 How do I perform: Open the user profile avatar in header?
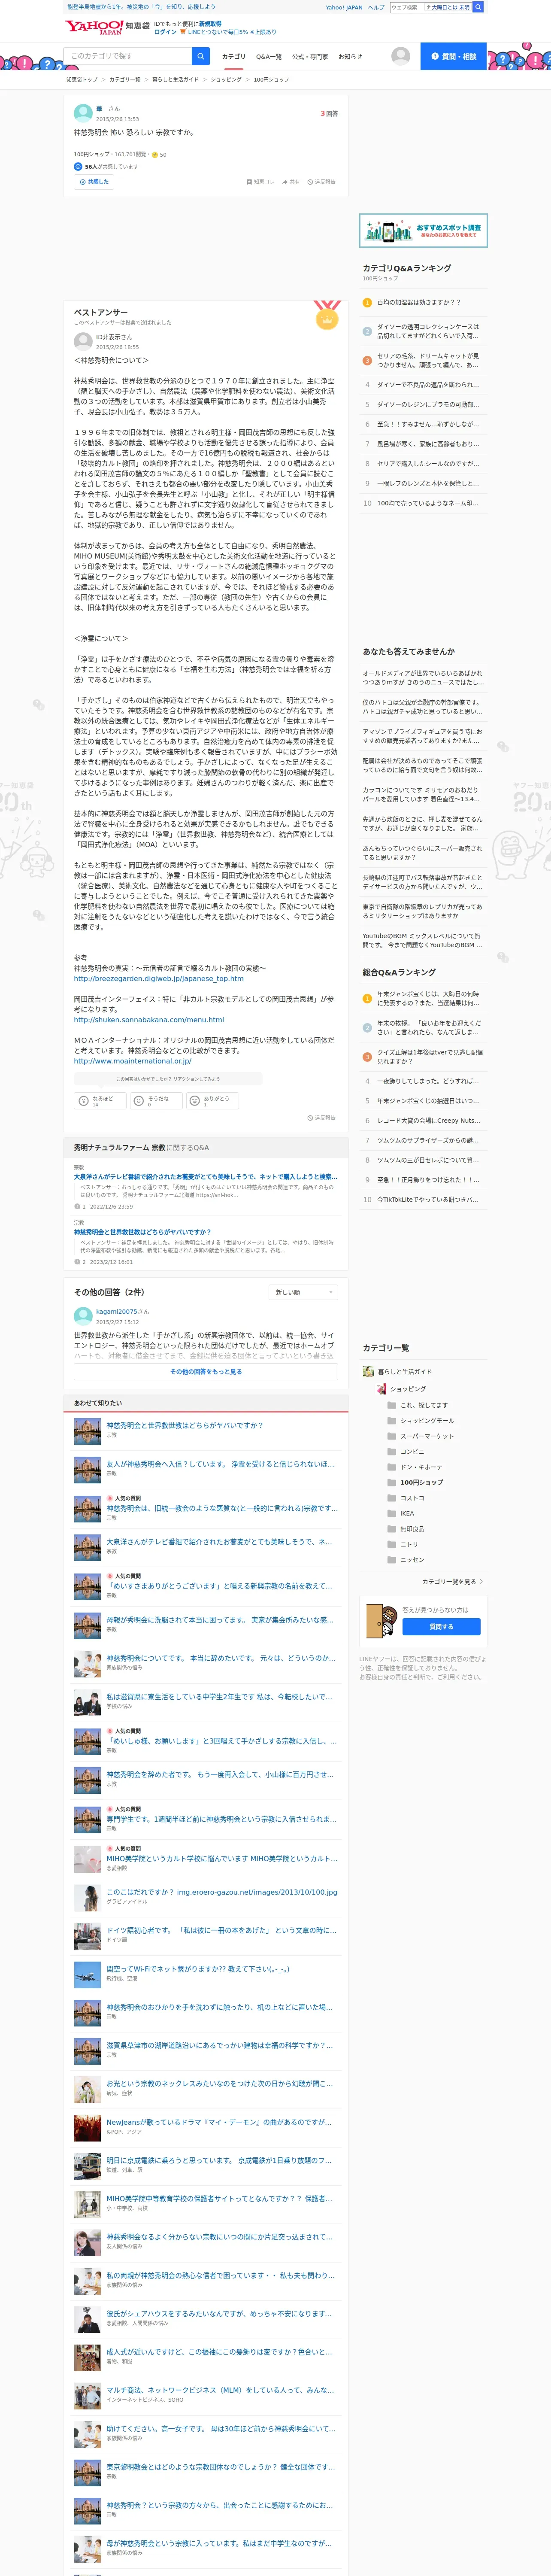400,56
